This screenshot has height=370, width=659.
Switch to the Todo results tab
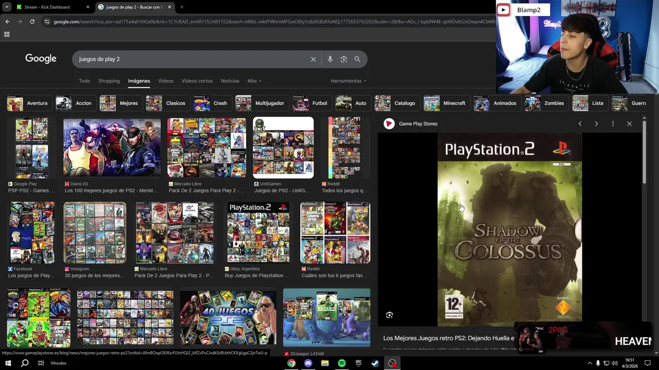[84, 81]
